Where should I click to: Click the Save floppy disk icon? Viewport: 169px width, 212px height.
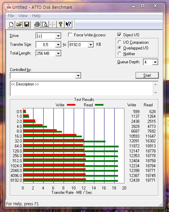27,25
